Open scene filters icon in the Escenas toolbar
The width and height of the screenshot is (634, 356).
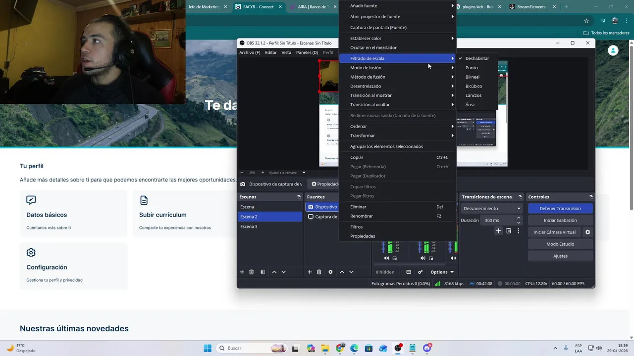pos(263,272)
